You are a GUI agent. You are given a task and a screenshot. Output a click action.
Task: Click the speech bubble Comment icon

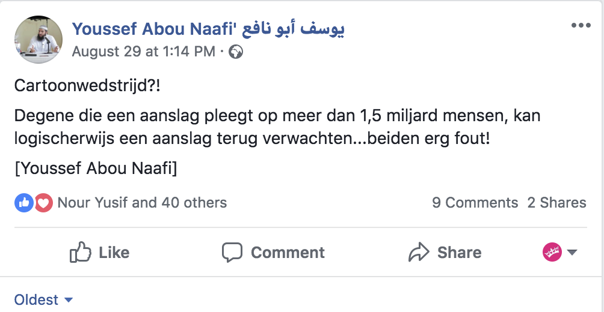click(232, 253)
